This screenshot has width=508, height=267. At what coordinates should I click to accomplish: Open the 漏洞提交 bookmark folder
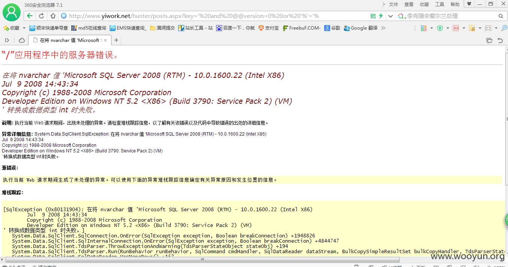coord(162,28)
